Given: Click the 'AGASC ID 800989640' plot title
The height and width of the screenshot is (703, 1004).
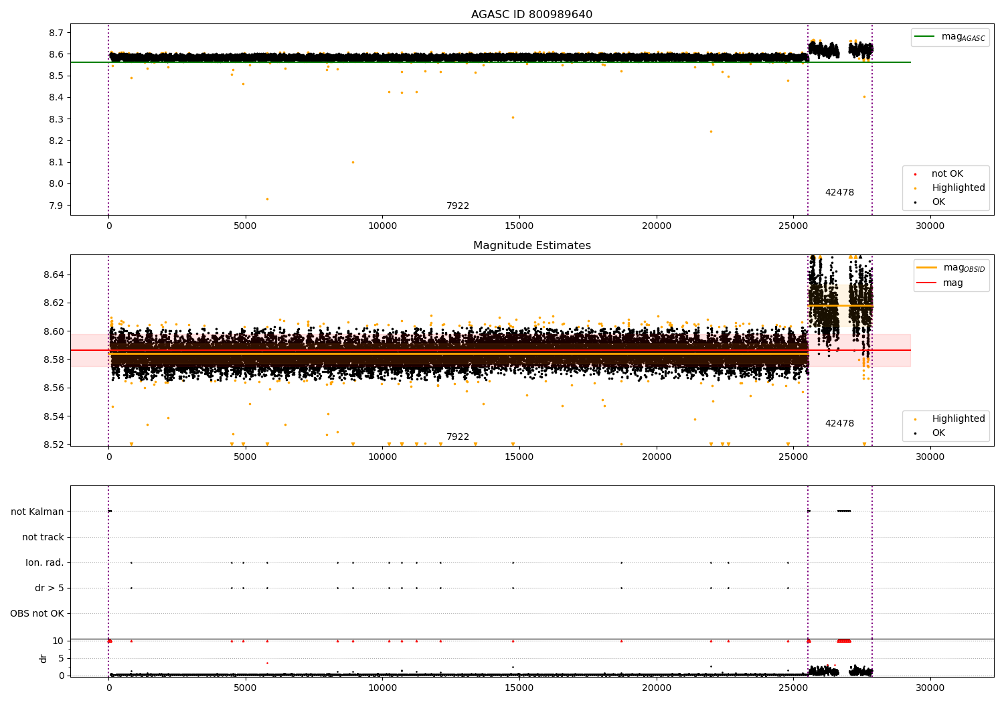Looking at the screenshot, I should [531, 15].
